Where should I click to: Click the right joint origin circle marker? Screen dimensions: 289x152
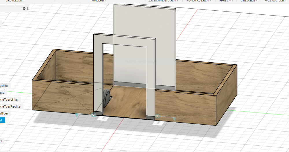pos(158,116)
